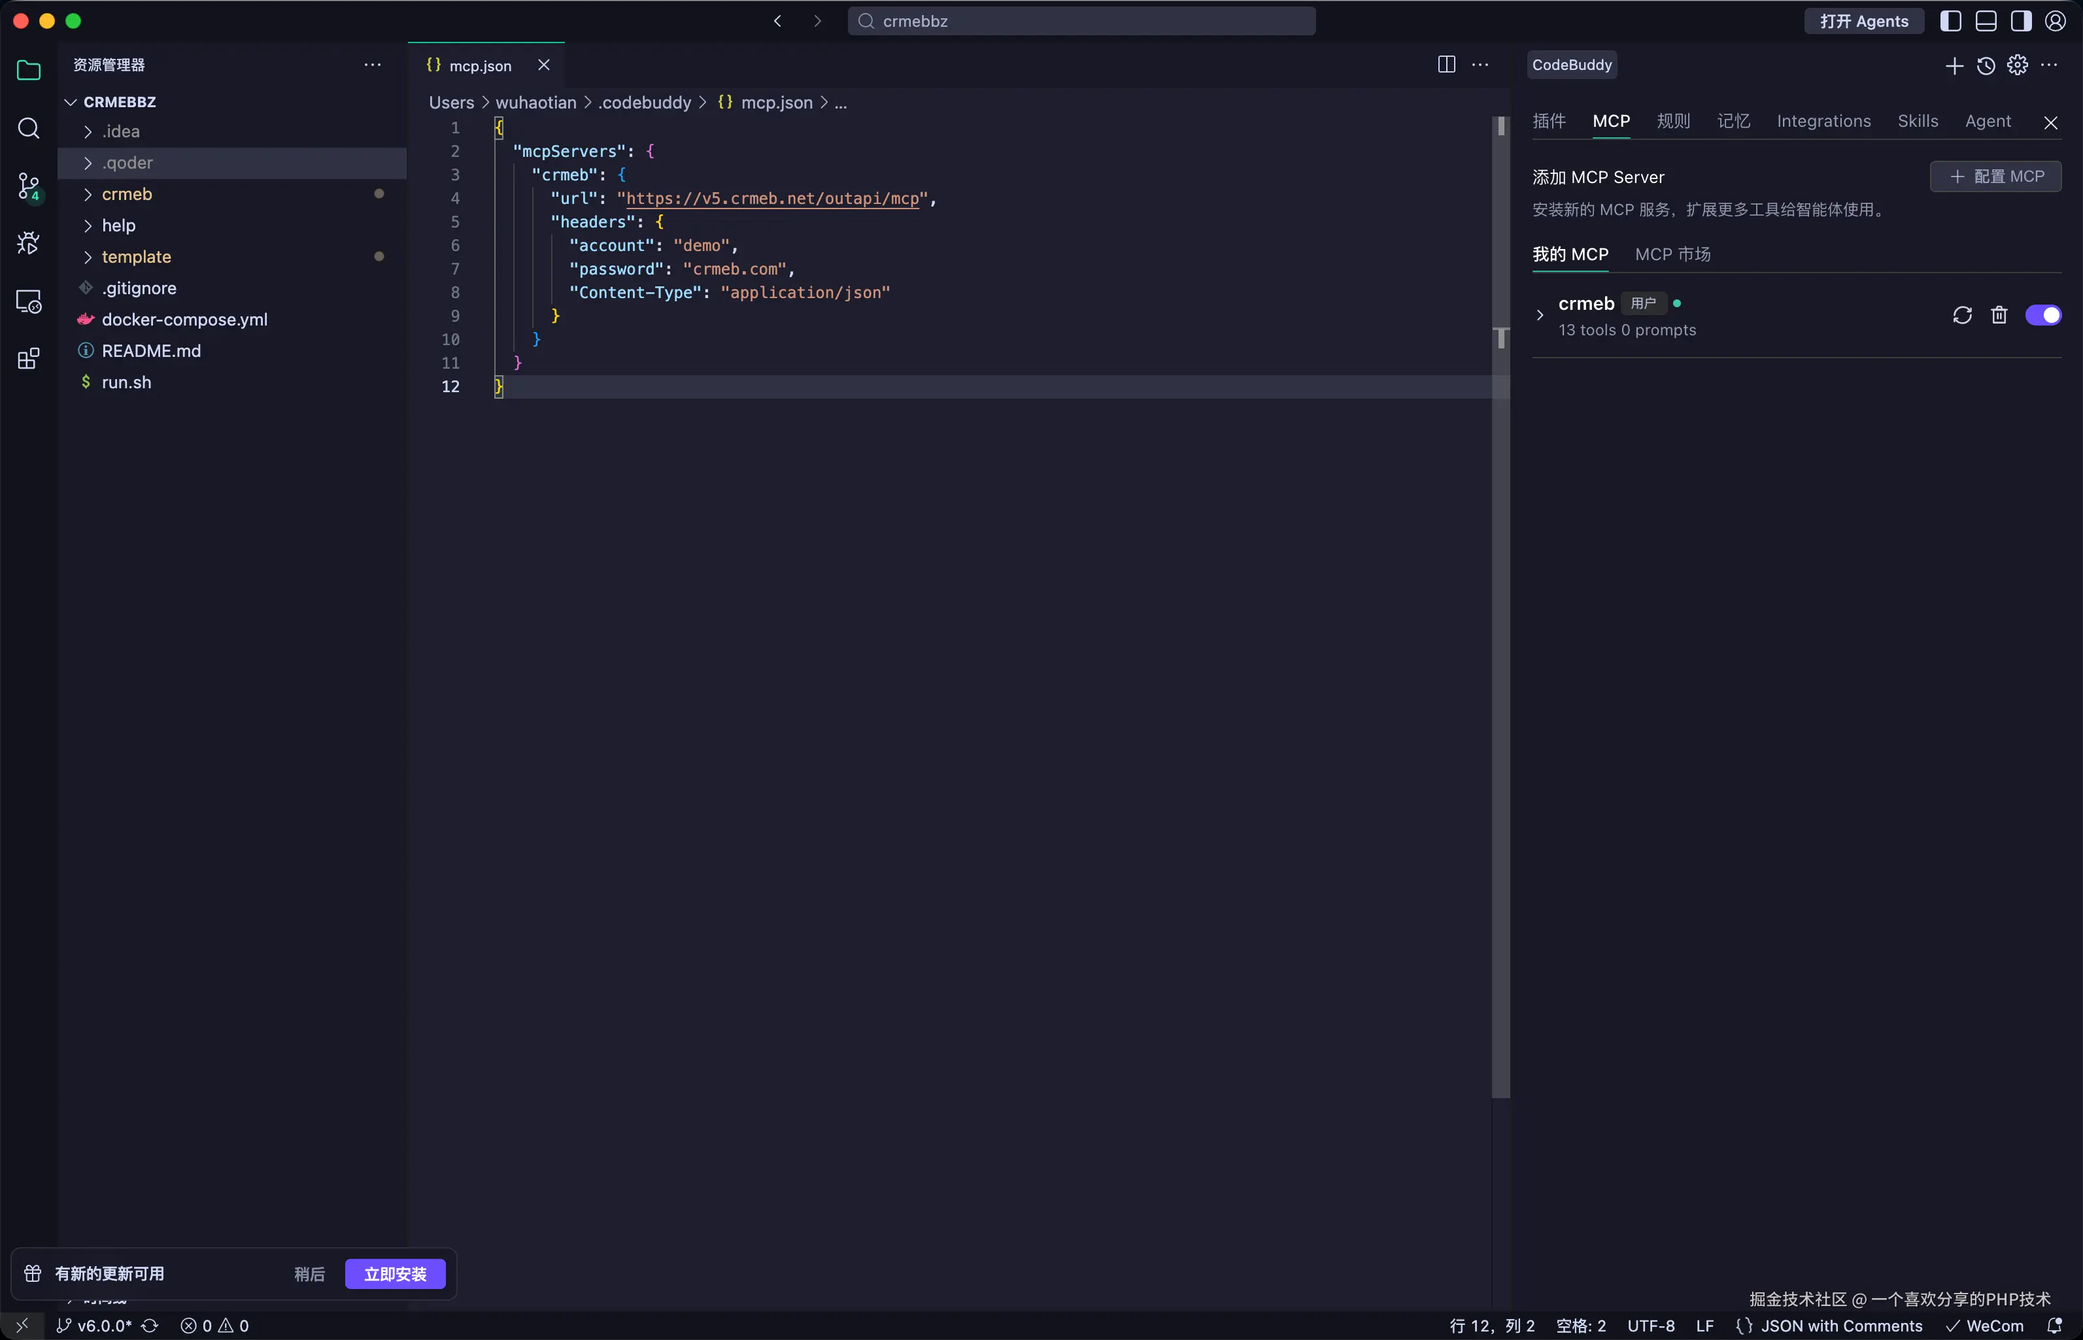Expand the template folder
2083x1340 pixels.
pos(137,257)
